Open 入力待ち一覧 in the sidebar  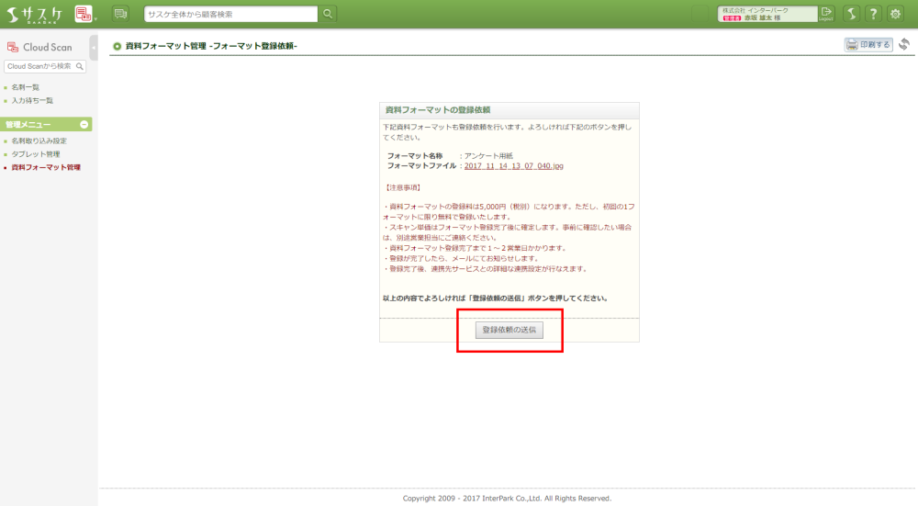coord(31,100)
